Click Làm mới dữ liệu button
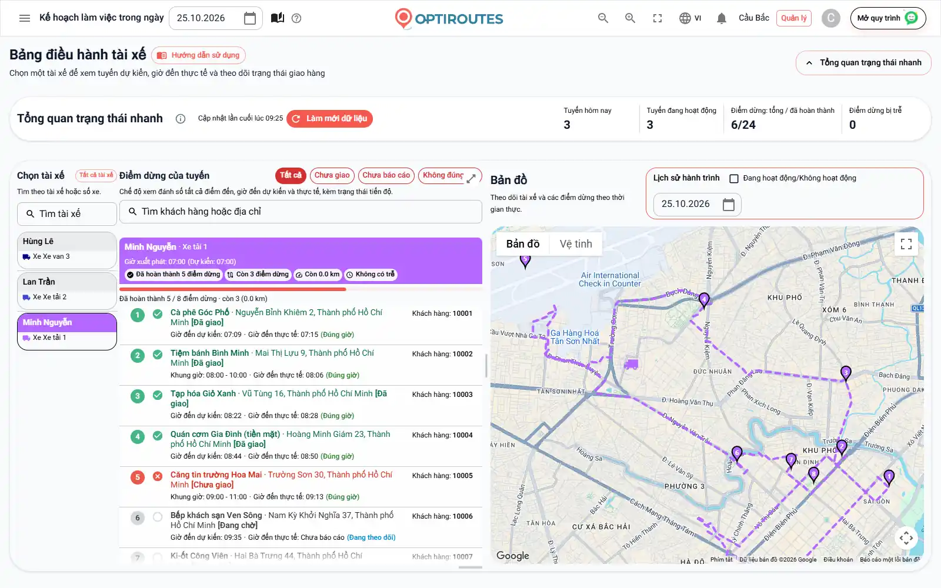Image resolution: width=941 pixels, height=588 pixels. point(329,119)
